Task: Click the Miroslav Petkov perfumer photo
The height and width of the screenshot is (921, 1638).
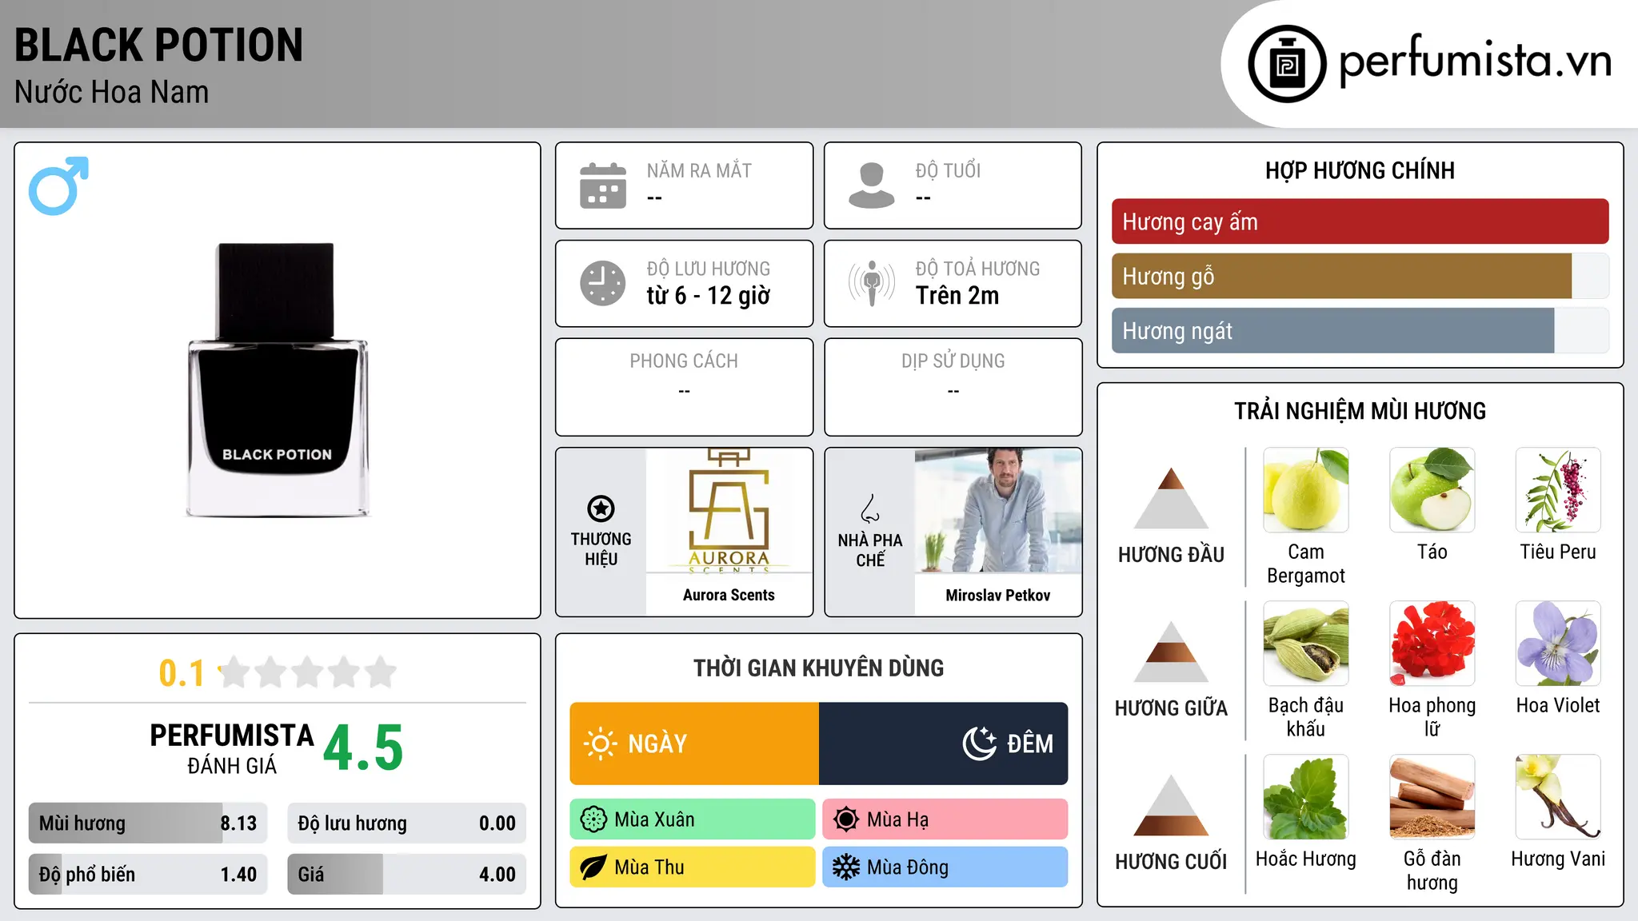Action: click(998, 510)
